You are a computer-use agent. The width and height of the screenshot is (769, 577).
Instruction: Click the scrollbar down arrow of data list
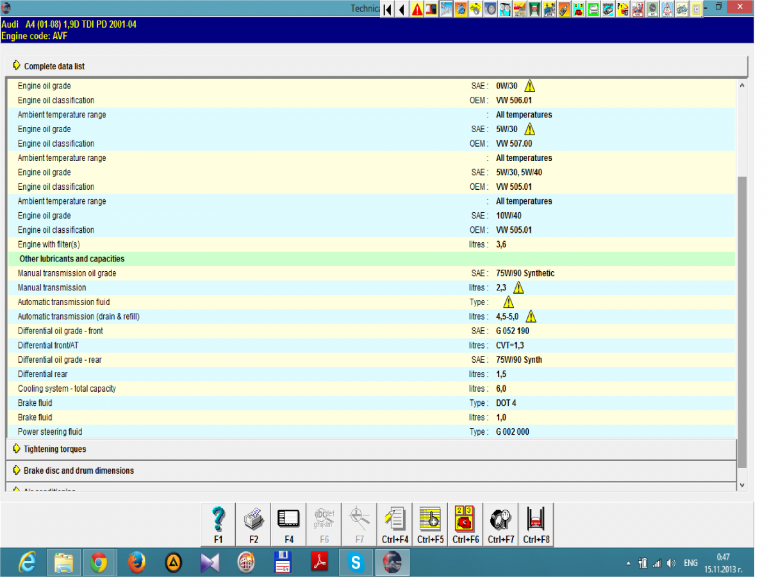tap(743, 485)
